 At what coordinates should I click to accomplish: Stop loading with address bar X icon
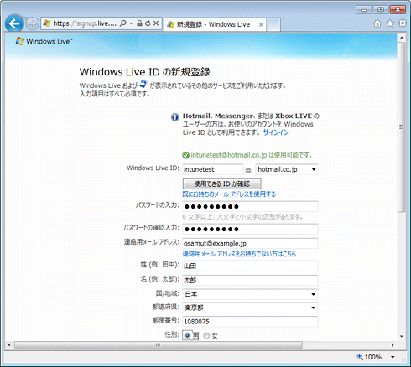(156, 23)
